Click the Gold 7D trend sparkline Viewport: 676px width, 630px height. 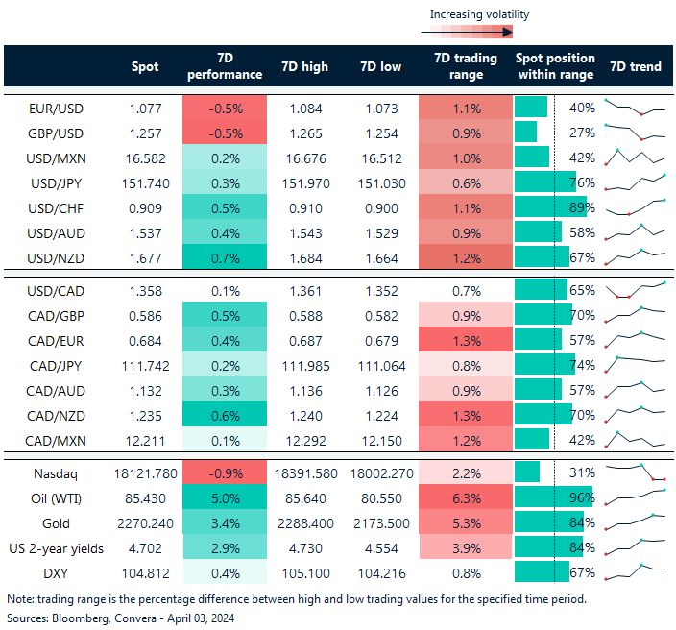pos(635,523)
